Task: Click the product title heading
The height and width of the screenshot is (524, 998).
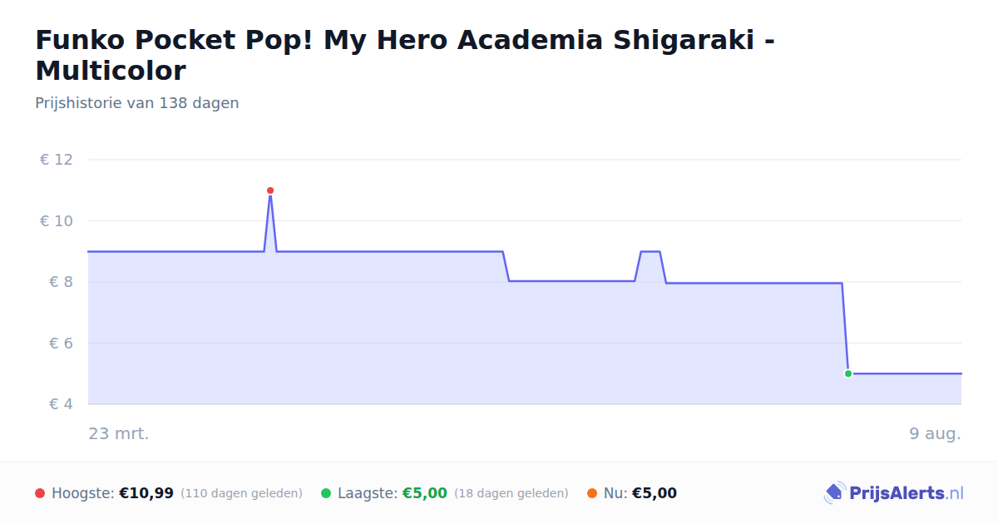Action: (405, 55)
